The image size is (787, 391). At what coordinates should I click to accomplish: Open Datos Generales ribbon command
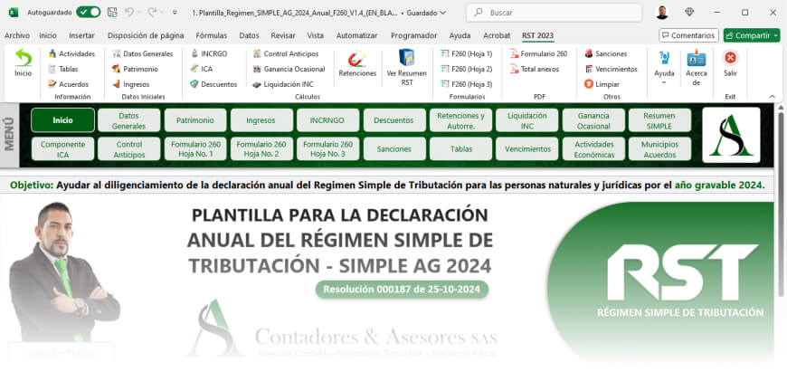point(143,53)
